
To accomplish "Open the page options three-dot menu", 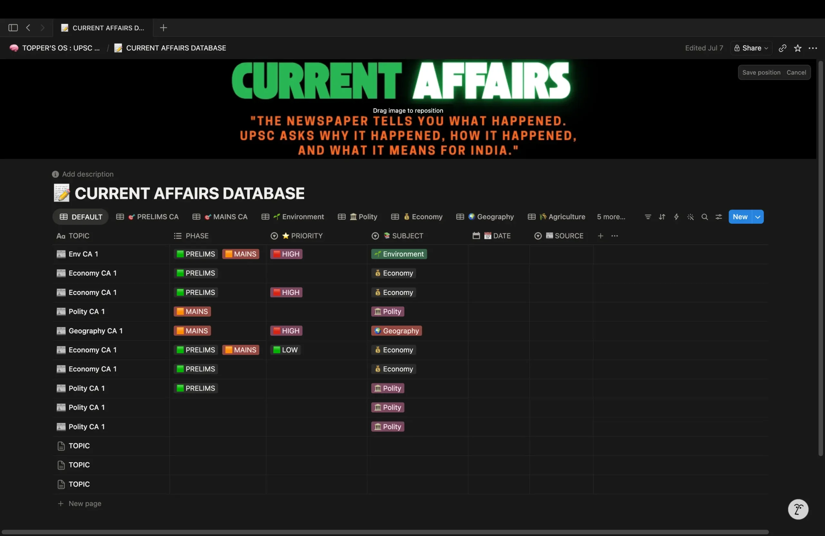I will pos(813,48).
